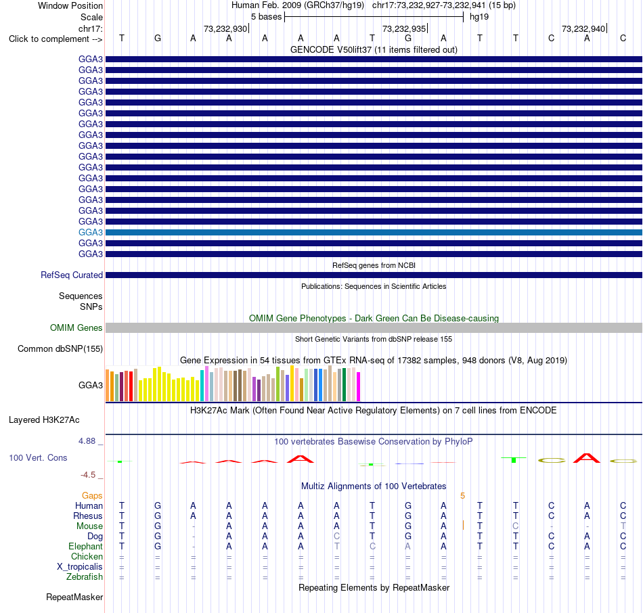This screenshot has height=613, width=643.
Task: Click the window position chr17:73,232,927-73,232,941 text
Action: point(428,5)
